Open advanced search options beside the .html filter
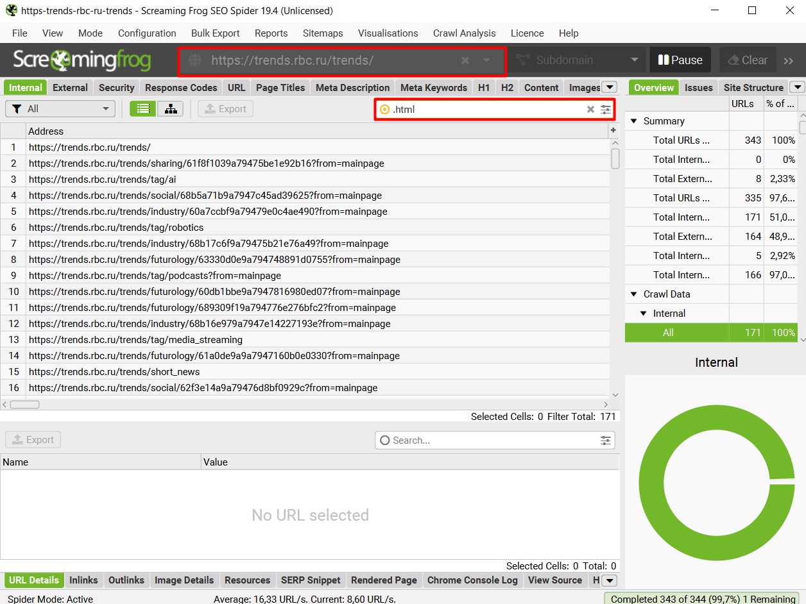The width and height of the screenshot is (806, 604). (x=605, y=110)
